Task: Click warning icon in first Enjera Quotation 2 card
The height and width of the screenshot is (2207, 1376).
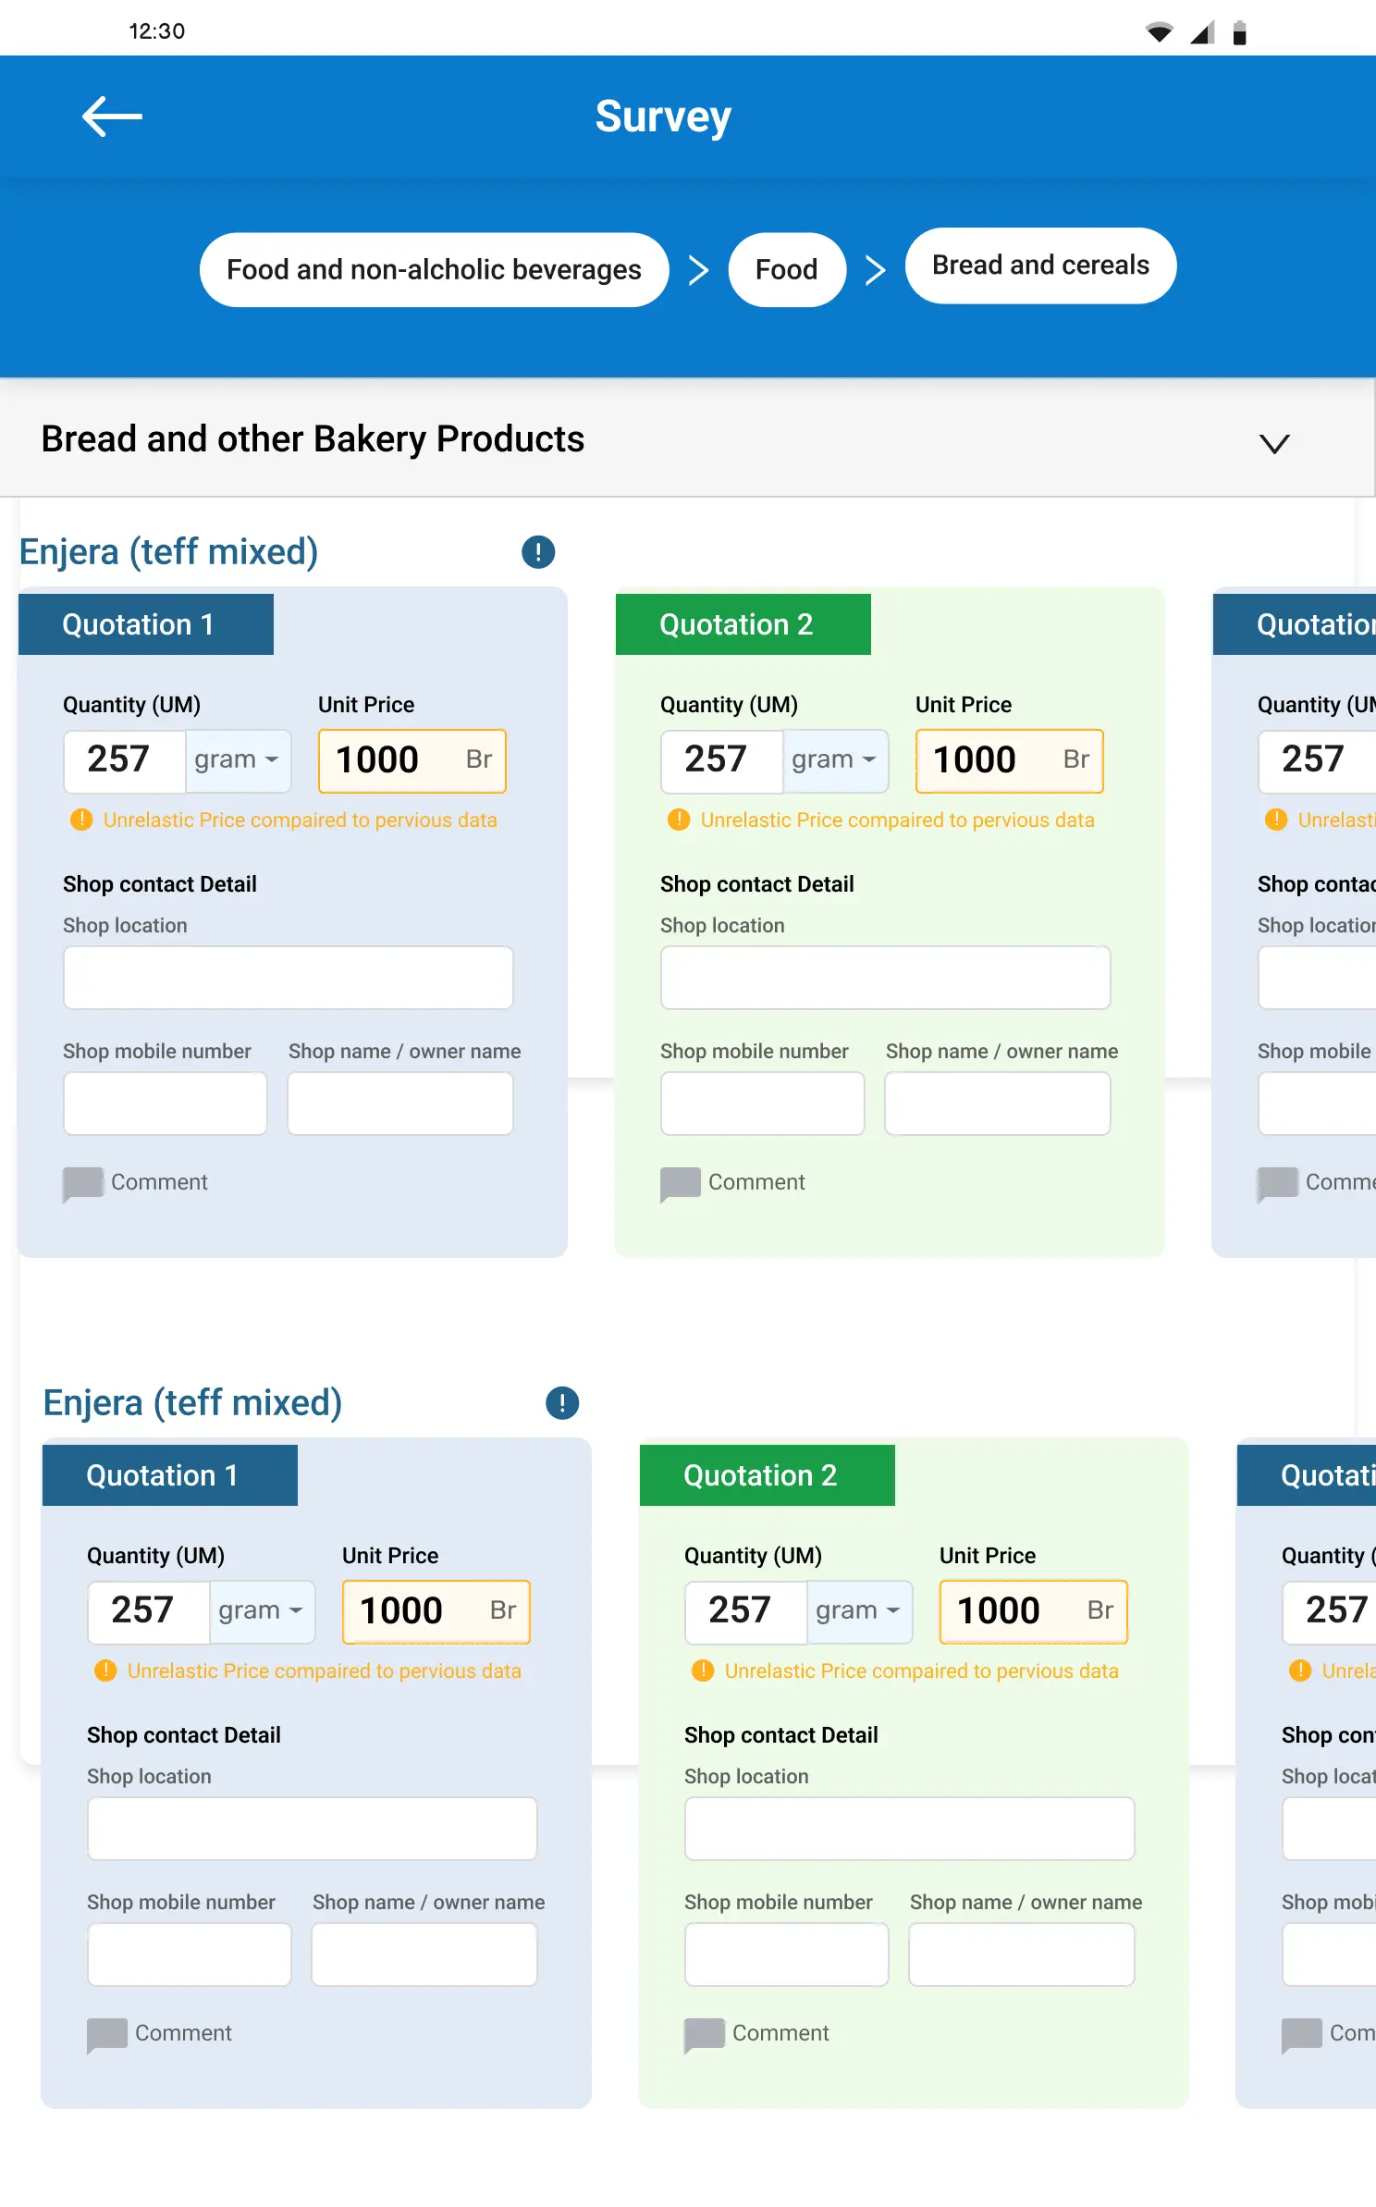Action: [x=679, y=820]
